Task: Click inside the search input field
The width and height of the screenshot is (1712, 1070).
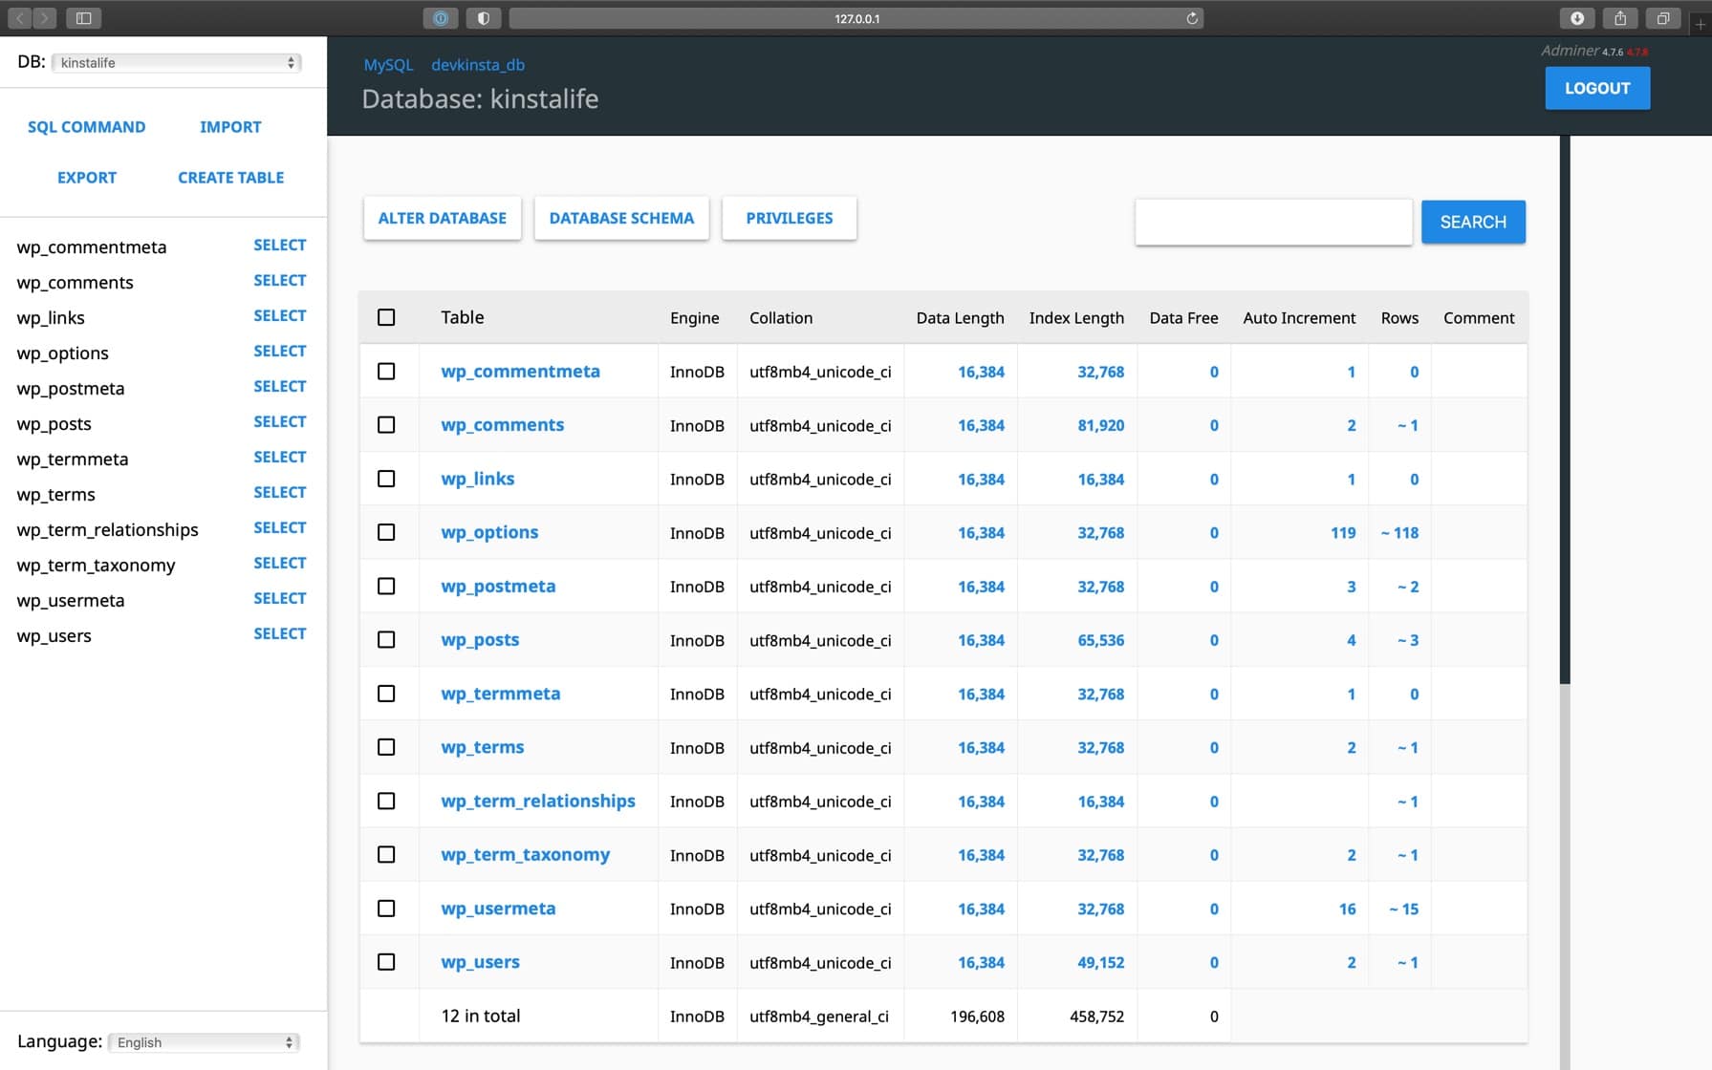Action: [1273, 222]
